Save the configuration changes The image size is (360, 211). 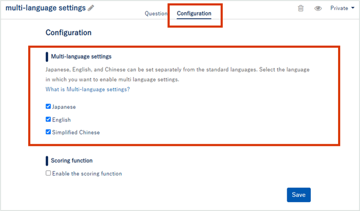pyautogui.click(x=298, y=195)
